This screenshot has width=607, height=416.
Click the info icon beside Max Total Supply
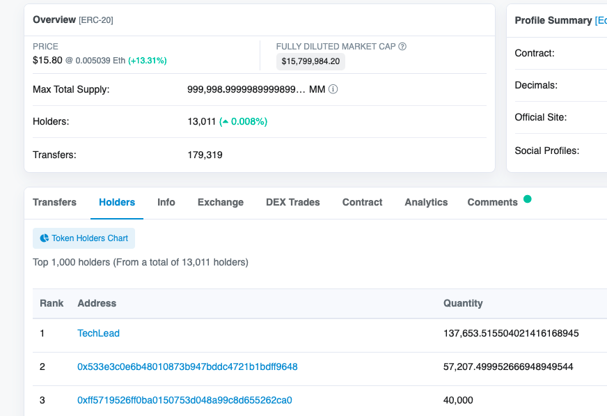[x=333, y=90]
